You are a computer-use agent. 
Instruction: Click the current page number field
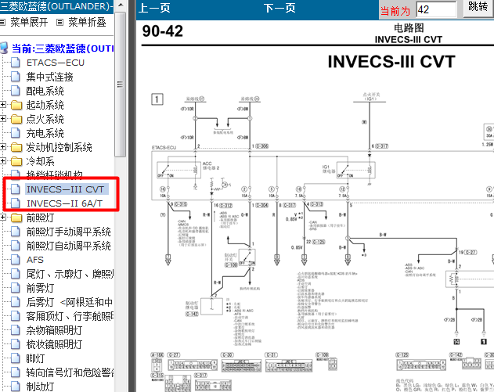click(x=436, y=9)
